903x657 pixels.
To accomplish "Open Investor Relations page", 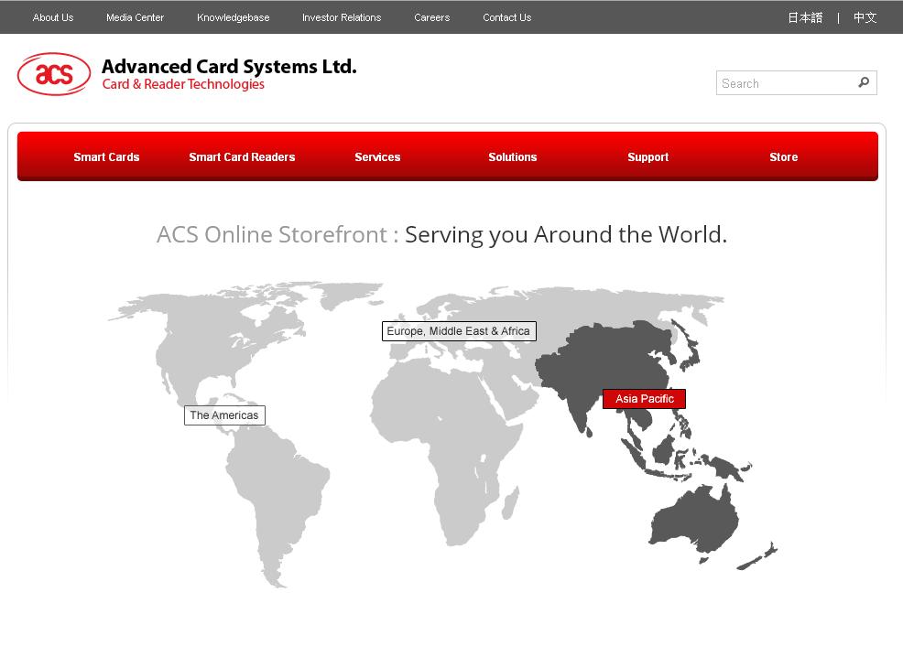I will (342, 17).
